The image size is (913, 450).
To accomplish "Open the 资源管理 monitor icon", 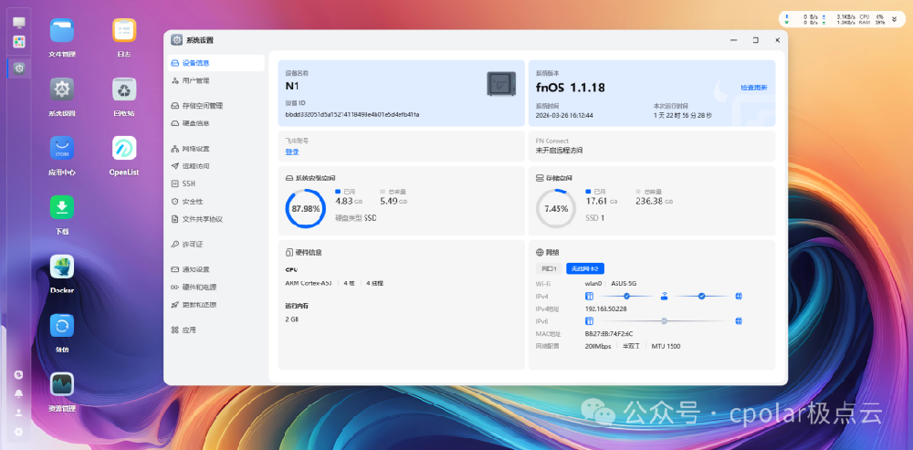I will 62,384.
